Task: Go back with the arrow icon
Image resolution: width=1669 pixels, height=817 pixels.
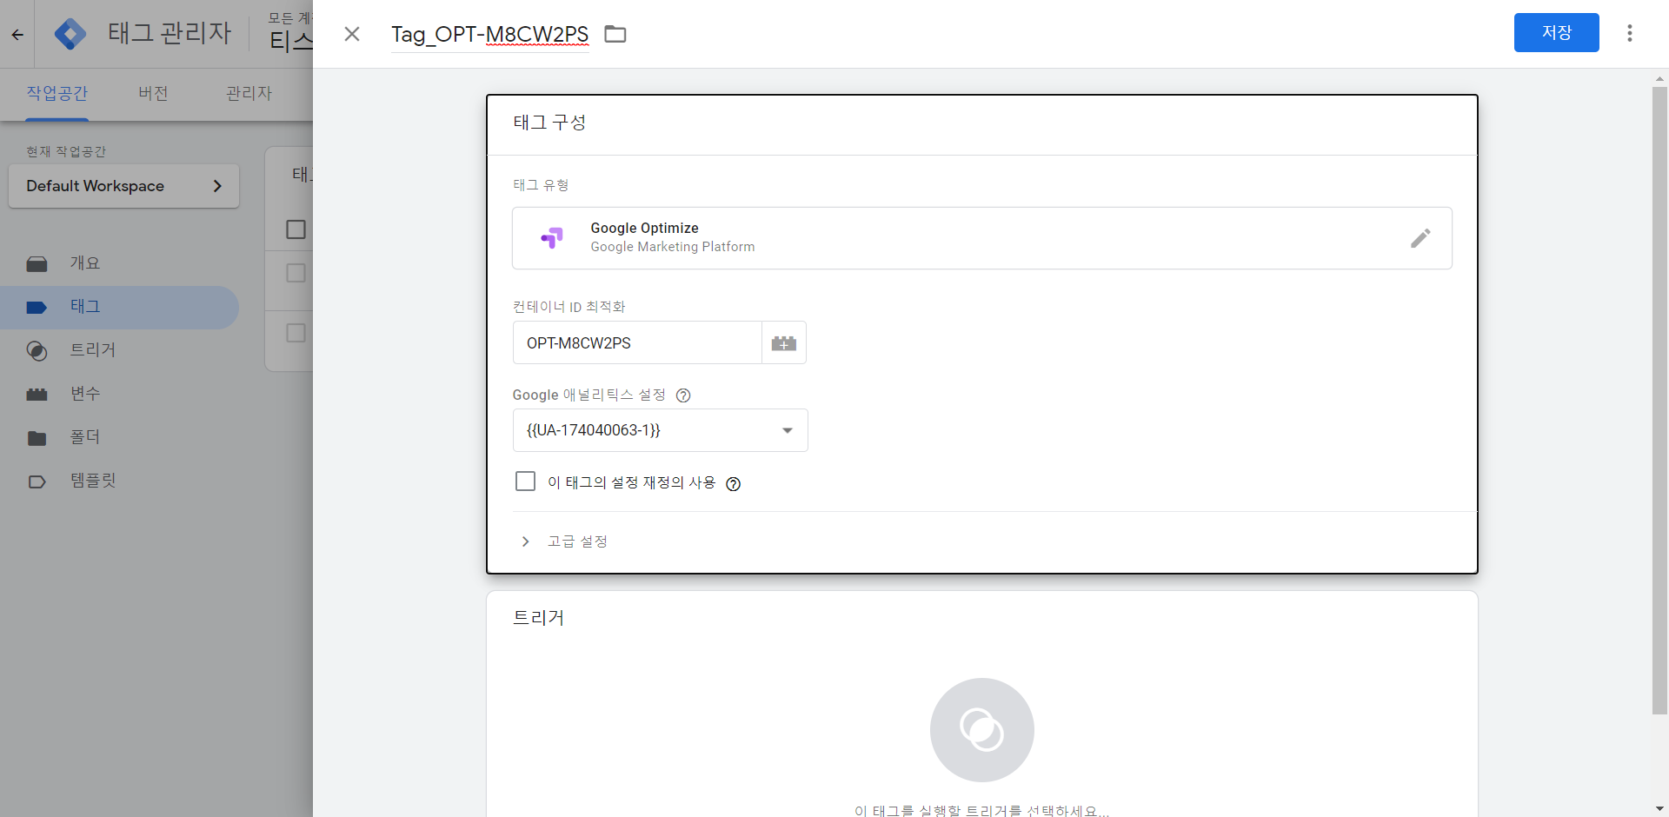Action: tap(17, 35)
